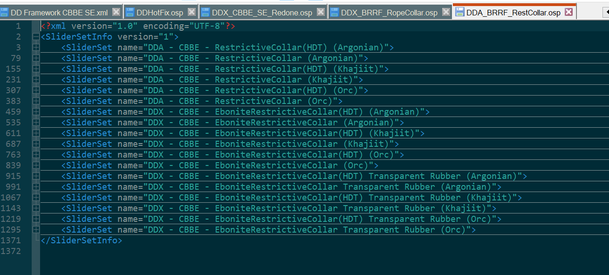Click name text "DDA - CBBE - RestrictiveCollar(HDT) (Khajiit)"
Viewport: 609px width, 275px height.
[x=264, y=69]
